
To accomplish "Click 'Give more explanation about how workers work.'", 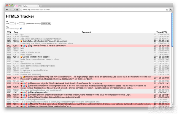I will tap(41, 90).
